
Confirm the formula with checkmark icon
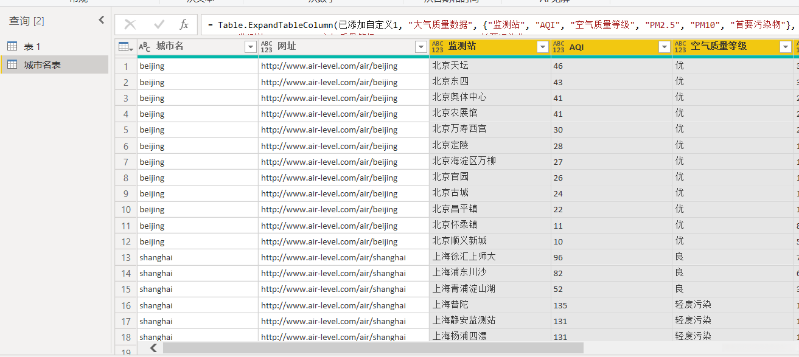[159, 24]
